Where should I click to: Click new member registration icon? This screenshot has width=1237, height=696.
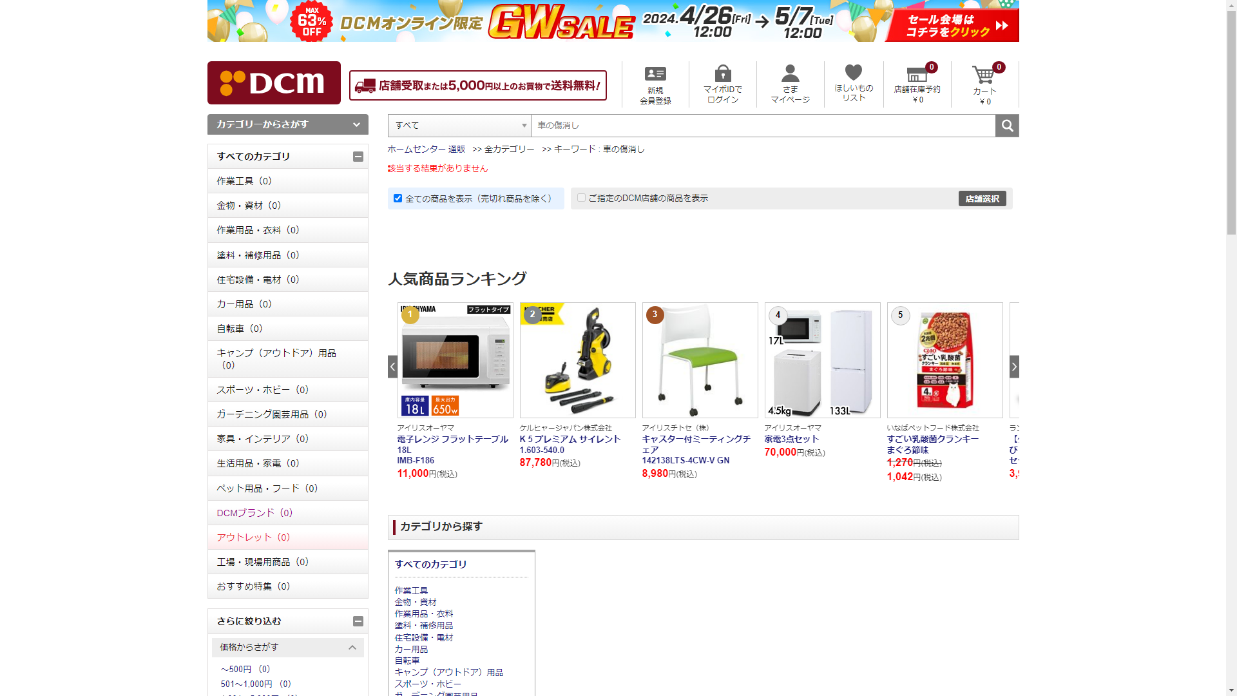pos(655,74)
